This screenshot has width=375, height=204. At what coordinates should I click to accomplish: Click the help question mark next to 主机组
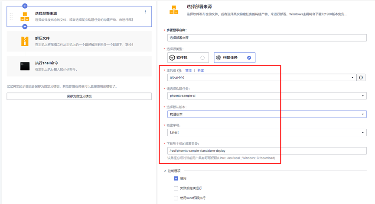[179, 70]
